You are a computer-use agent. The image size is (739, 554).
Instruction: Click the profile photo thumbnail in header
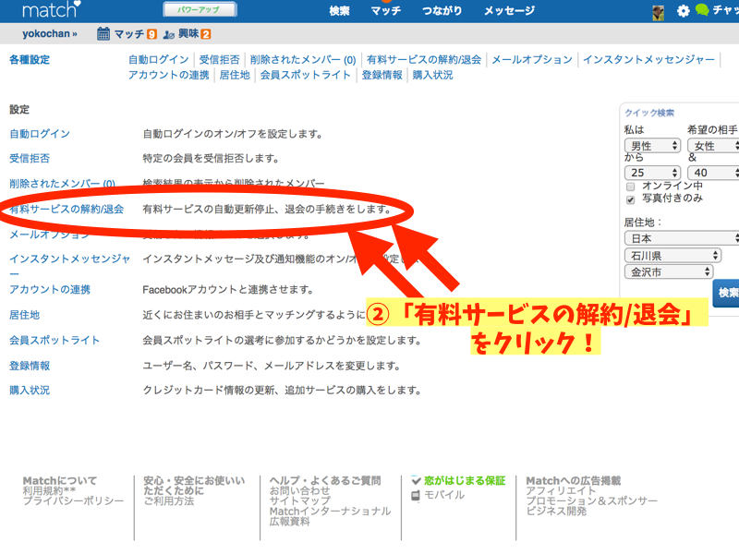[x=658, y=13]
